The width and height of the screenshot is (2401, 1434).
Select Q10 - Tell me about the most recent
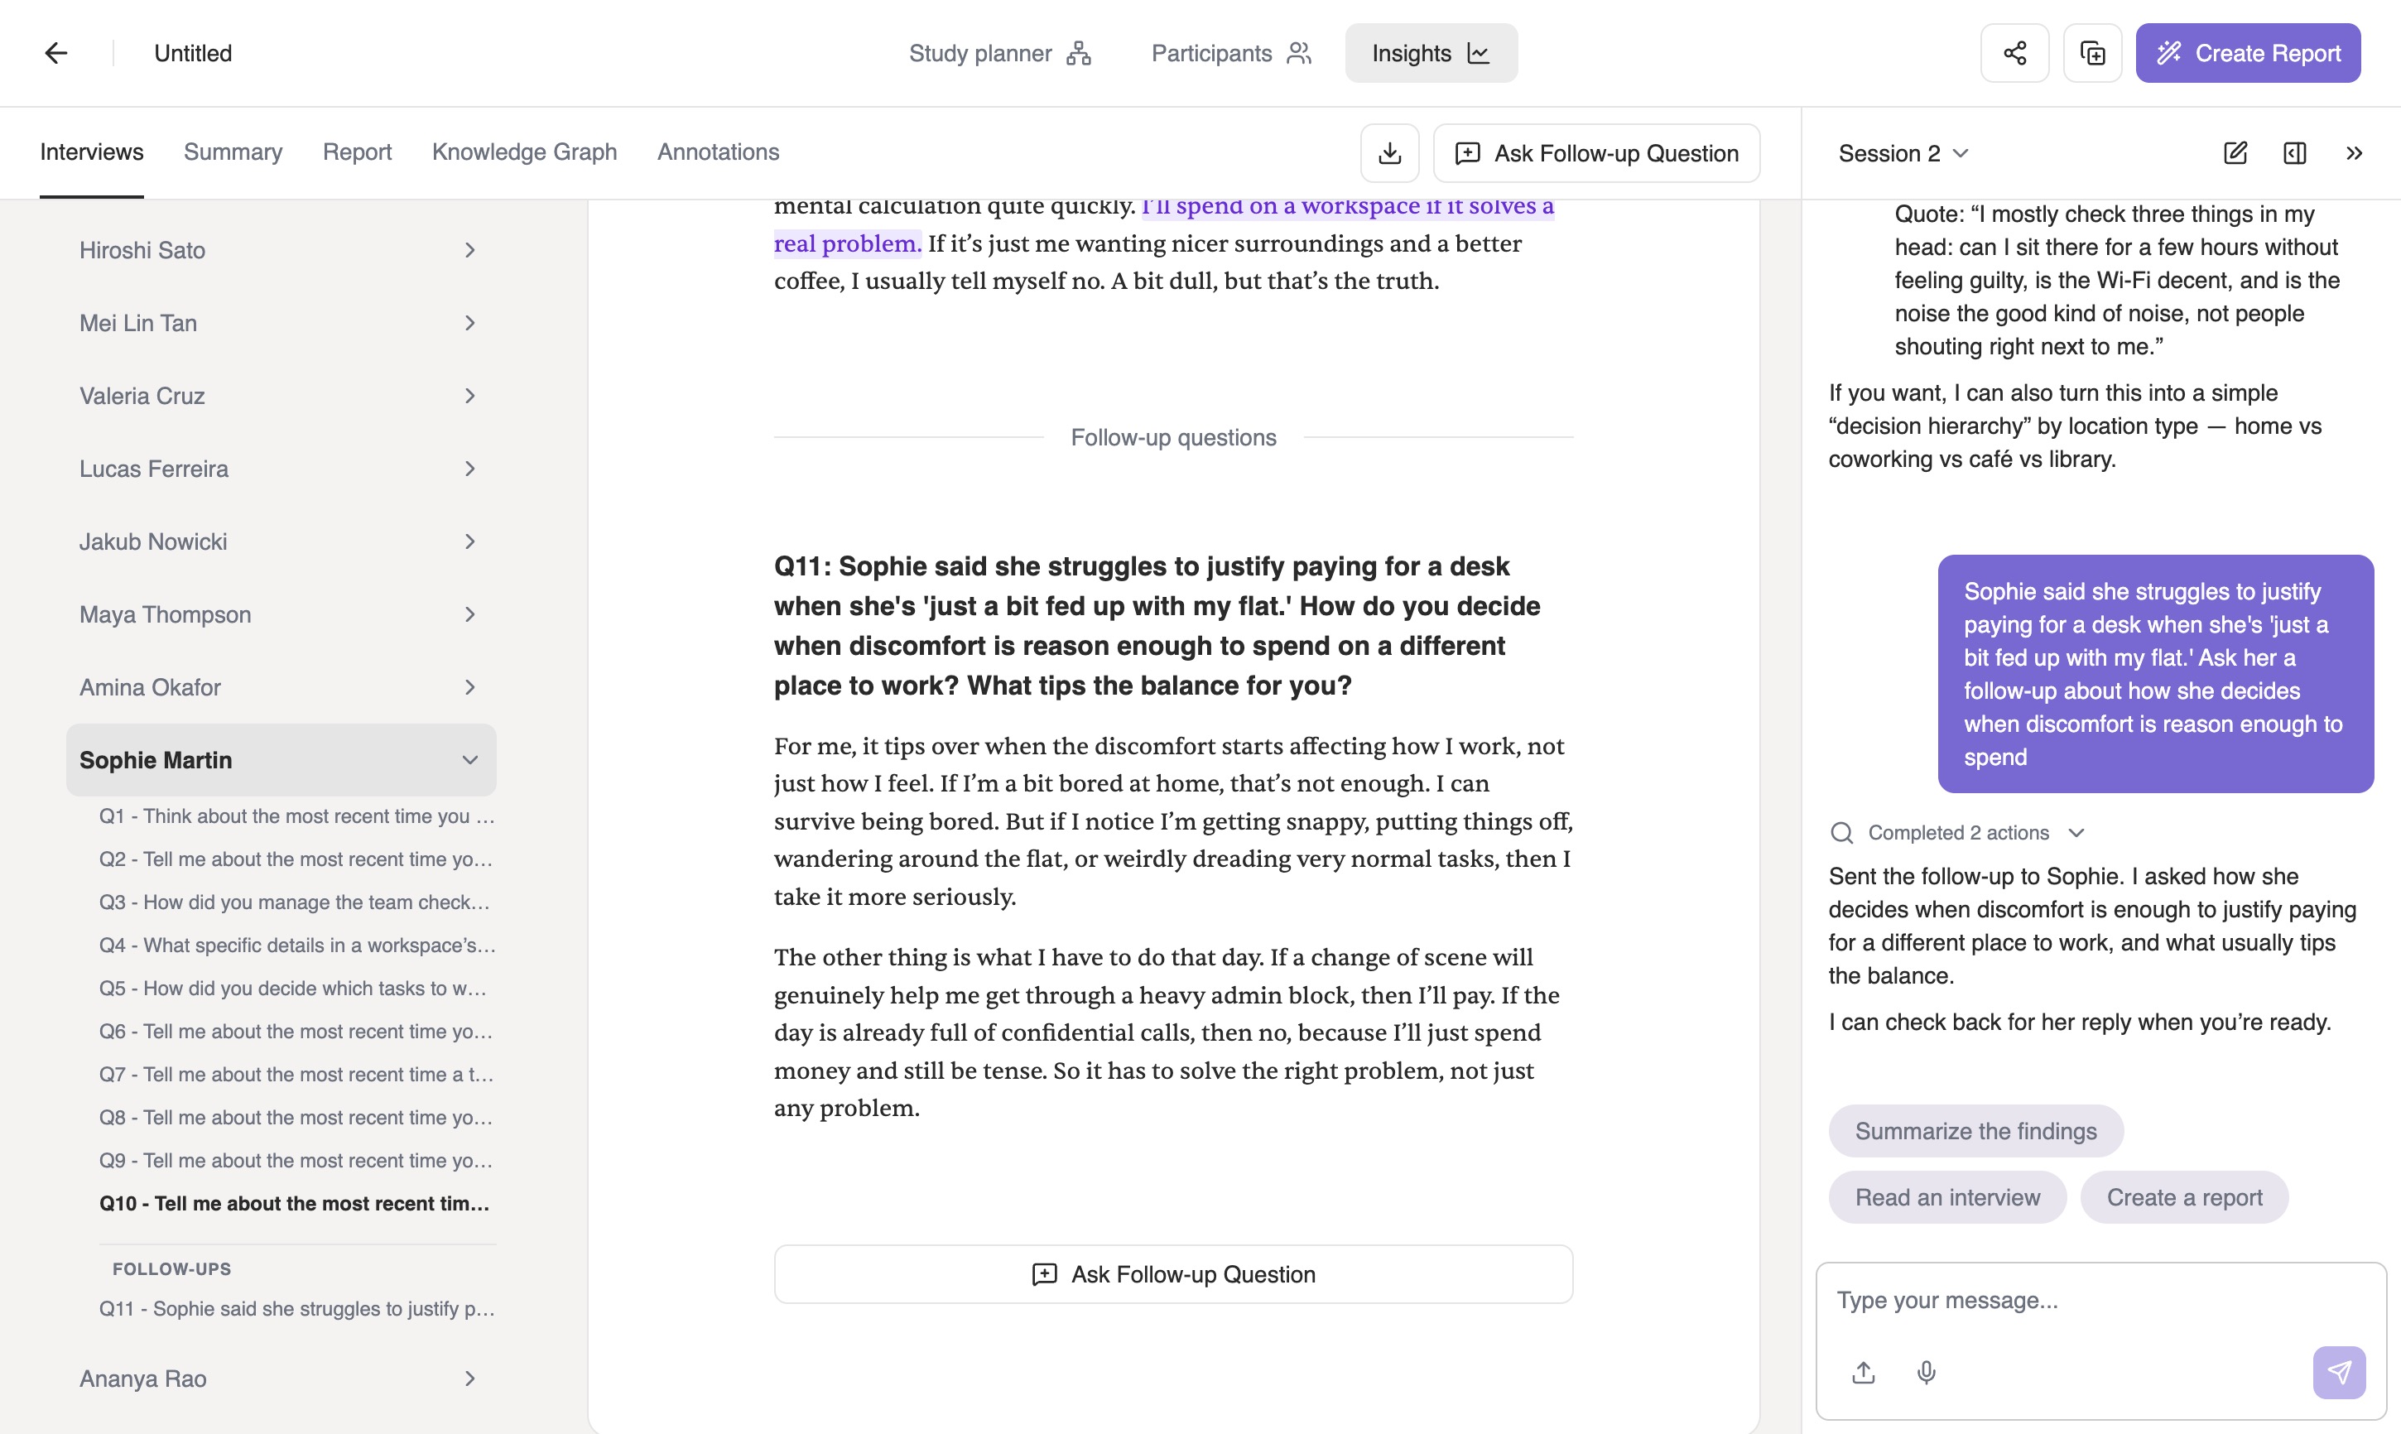click(296, 1203)
